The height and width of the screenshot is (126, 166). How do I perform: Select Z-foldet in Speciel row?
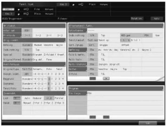(x=49, y=55)
